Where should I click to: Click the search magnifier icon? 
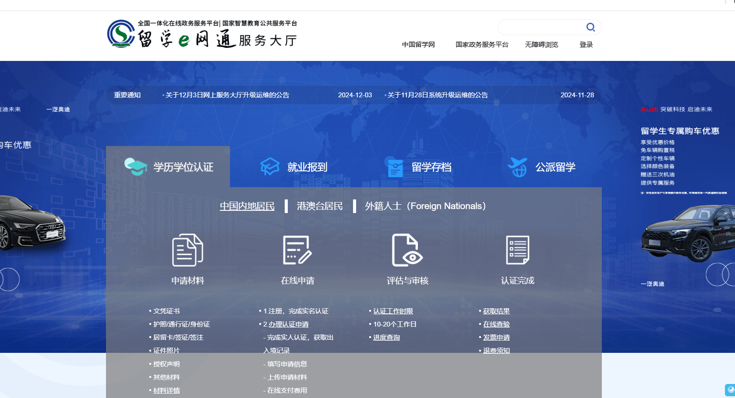[590, 27]
